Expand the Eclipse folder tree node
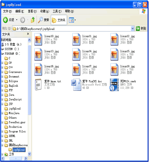Image resolution: width=149 pixels, height=162 pixels. [2, 81]
